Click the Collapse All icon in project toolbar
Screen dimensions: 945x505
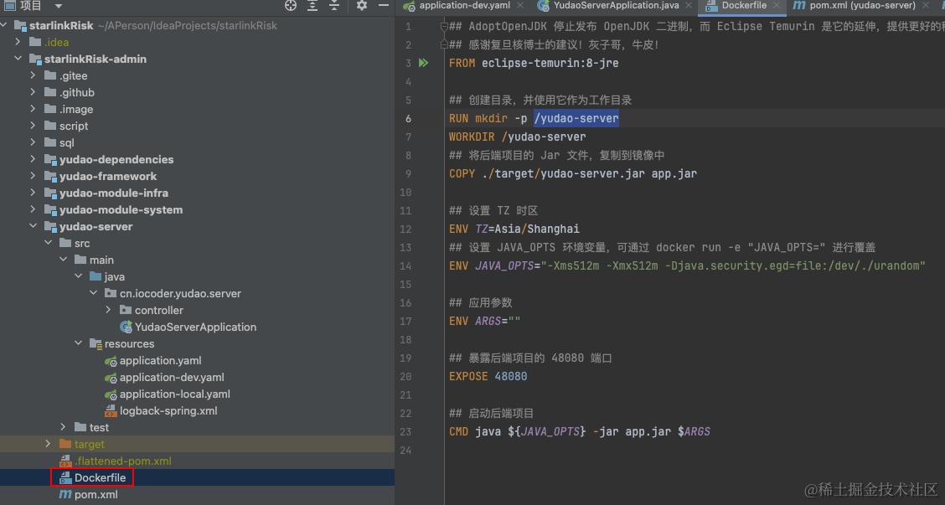click(x=334, y=5)
